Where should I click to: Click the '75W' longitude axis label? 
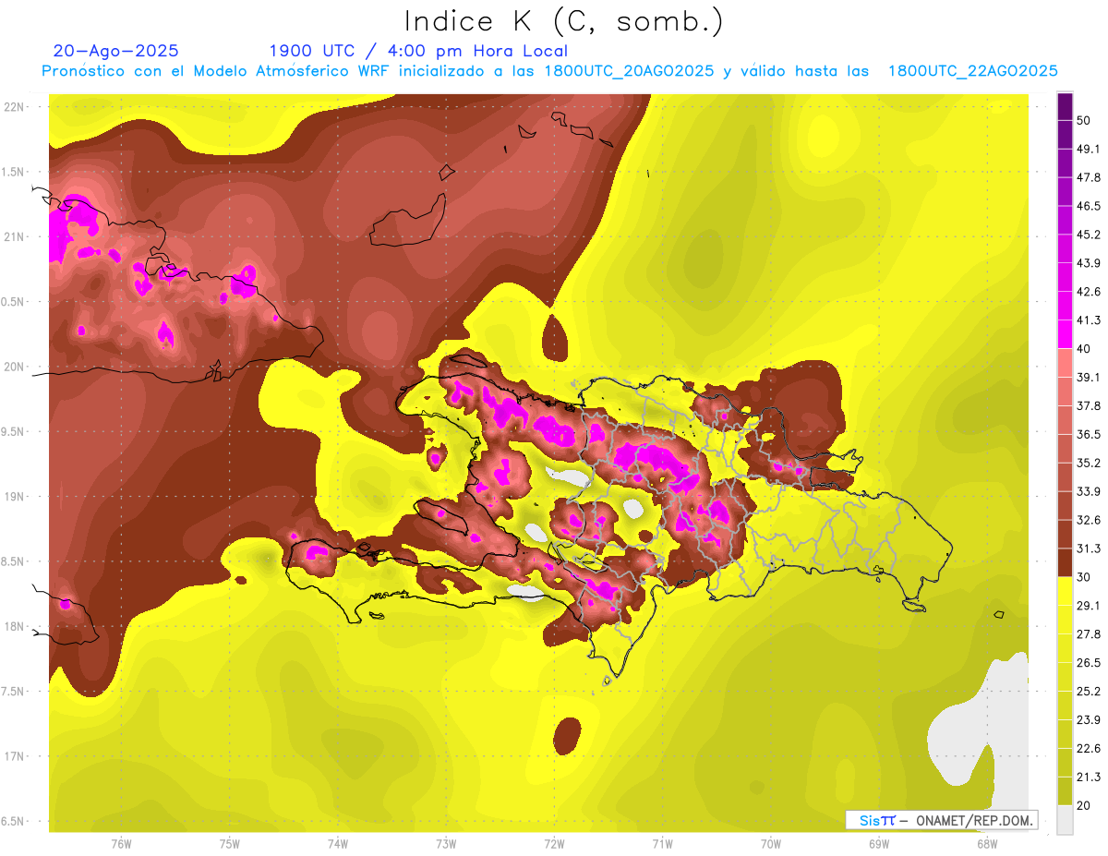point(230,844)
